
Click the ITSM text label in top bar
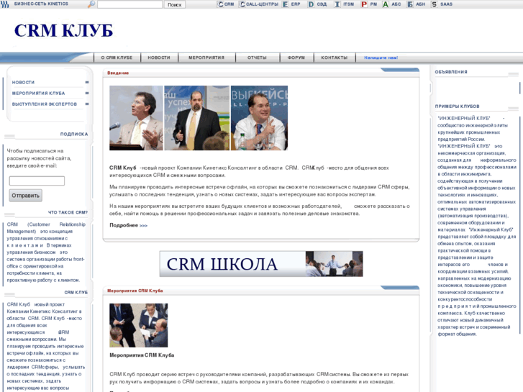349,4
